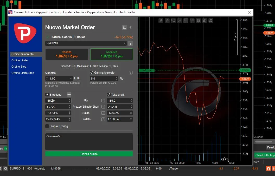
Task: Click the 52:01 countdown label on chart
Action: click(224, 160)
